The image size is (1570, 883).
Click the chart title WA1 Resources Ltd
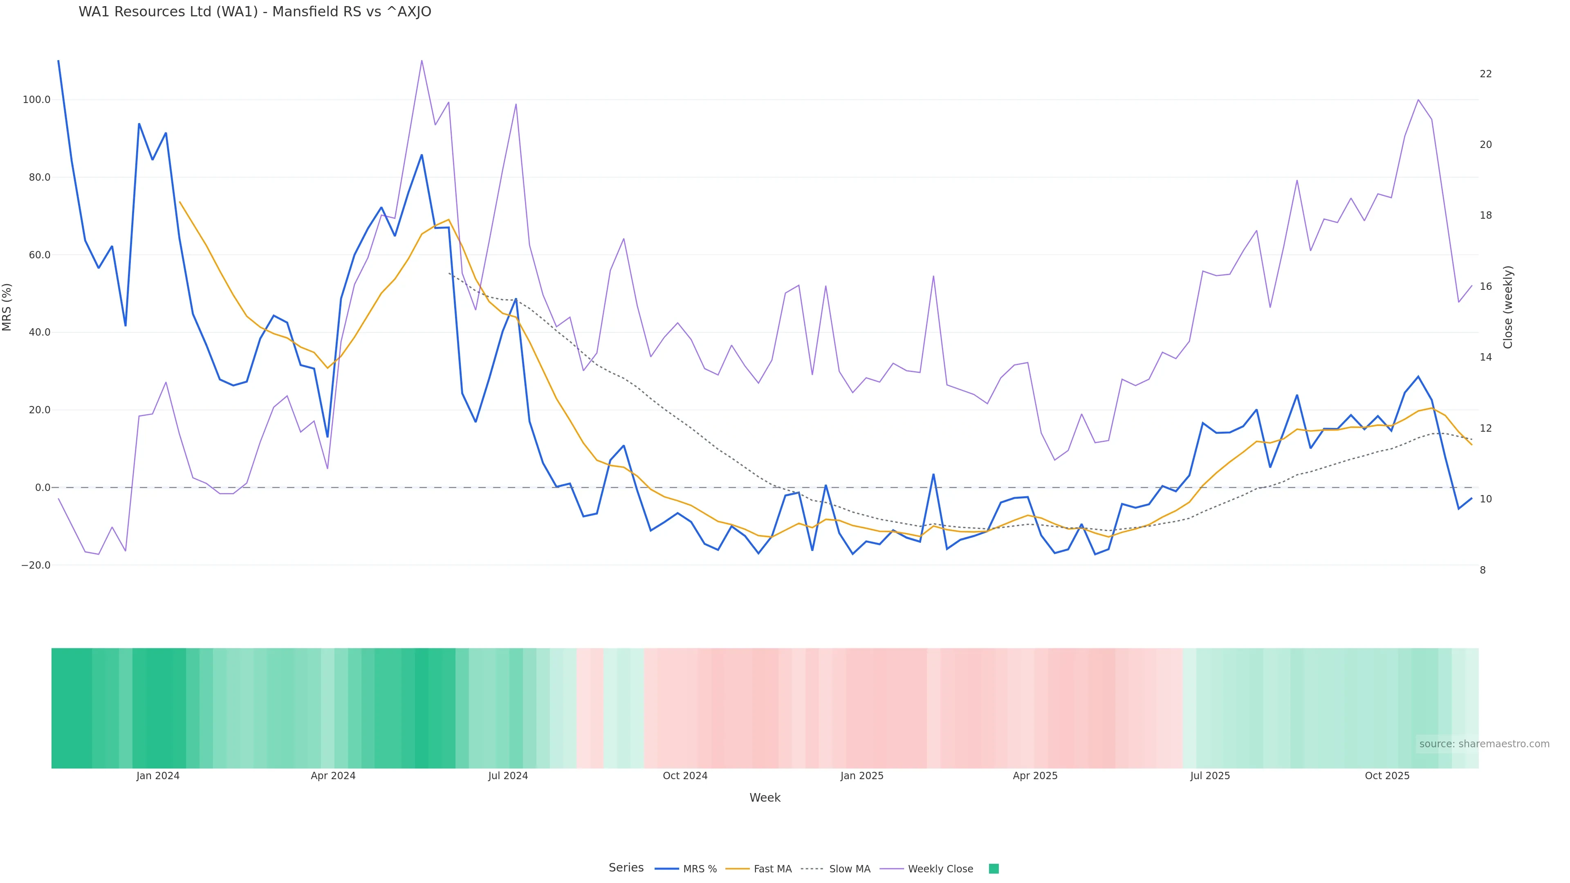[x=255, y=12]
